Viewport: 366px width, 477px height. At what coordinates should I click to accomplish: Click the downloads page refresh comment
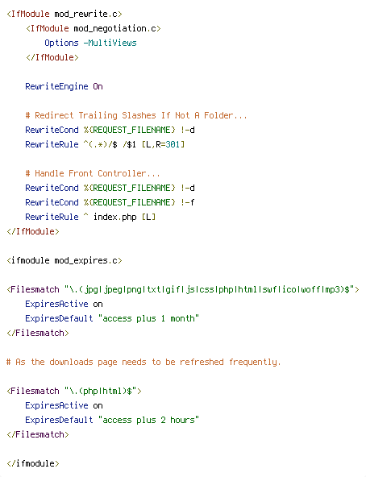coord(143,362)
